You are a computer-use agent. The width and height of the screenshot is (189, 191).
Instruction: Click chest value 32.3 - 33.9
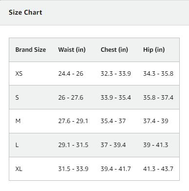[x=116, y=74]
